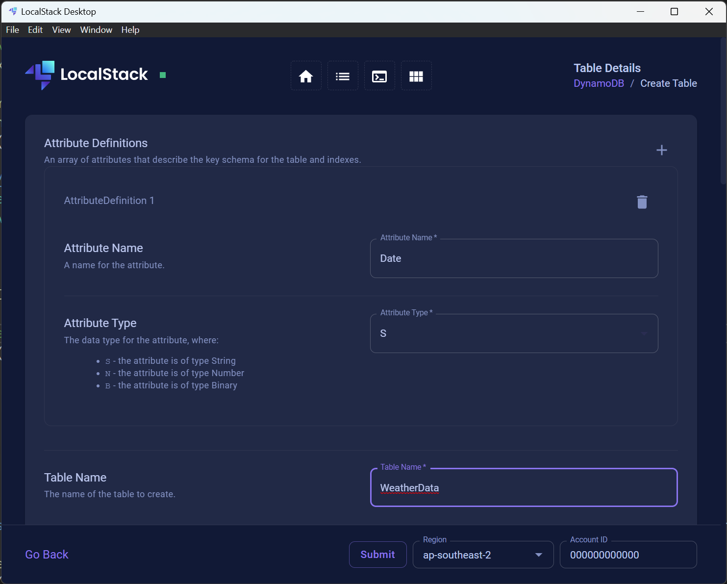Open the list view icon
The height and width of the screenshot is (584, 727).
coord(343,76)
